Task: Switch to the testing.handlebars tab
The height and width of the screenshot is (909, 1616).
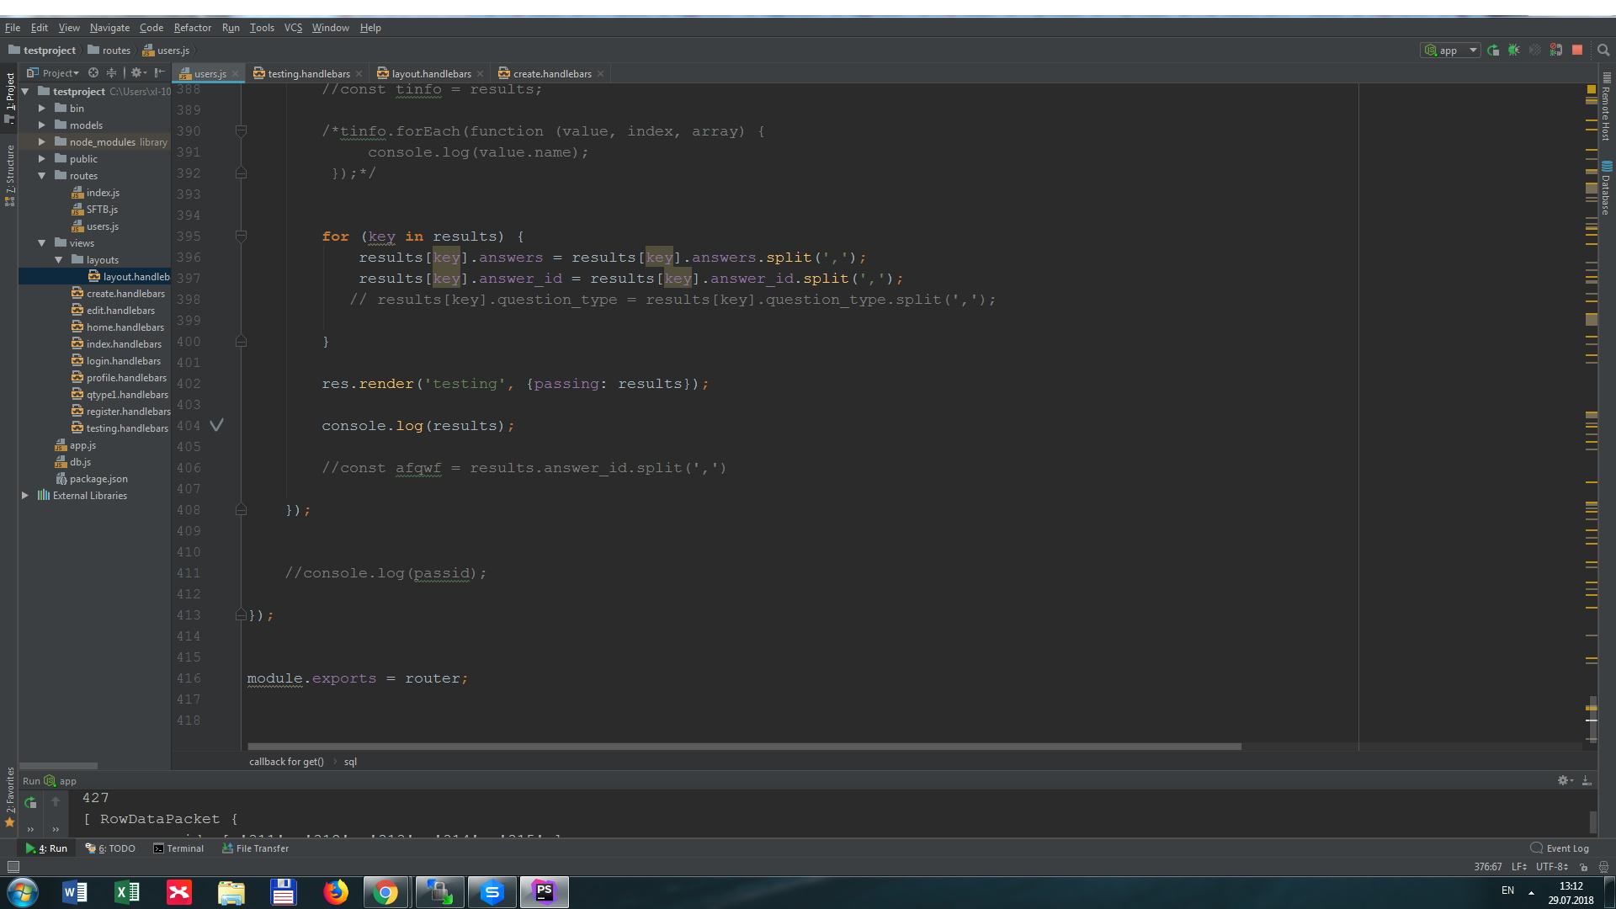Action: 309,74
